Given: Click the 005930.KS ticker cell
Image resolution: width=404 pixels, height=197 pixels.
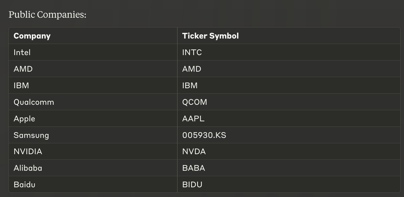Looking at the screenshot, I should [289, 135].
